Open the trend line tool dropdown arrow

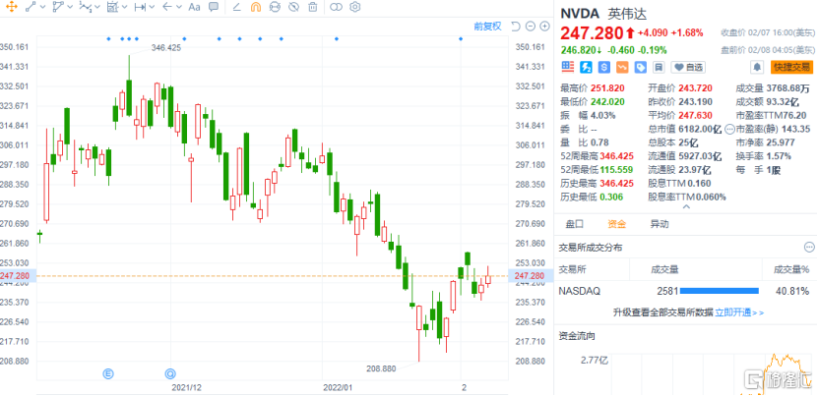tap(42, 7)
